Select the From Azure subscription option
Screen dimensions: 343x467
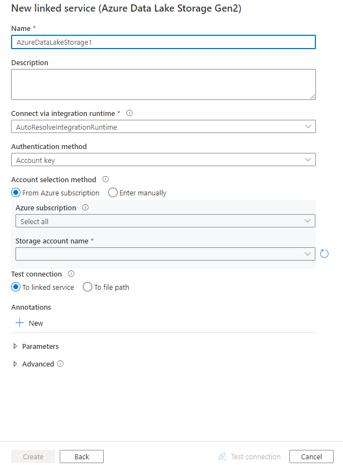(15, 193)
